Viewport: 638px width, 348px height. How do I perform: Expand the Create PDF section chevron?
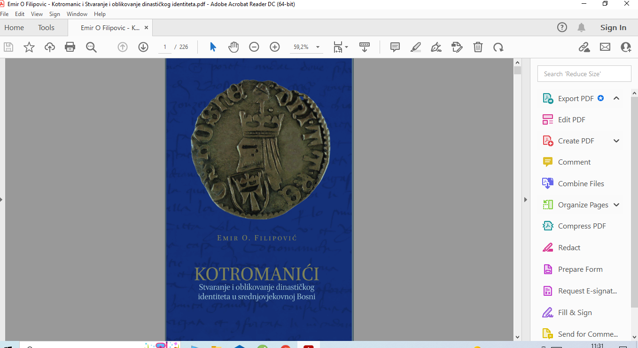point(616,141)
